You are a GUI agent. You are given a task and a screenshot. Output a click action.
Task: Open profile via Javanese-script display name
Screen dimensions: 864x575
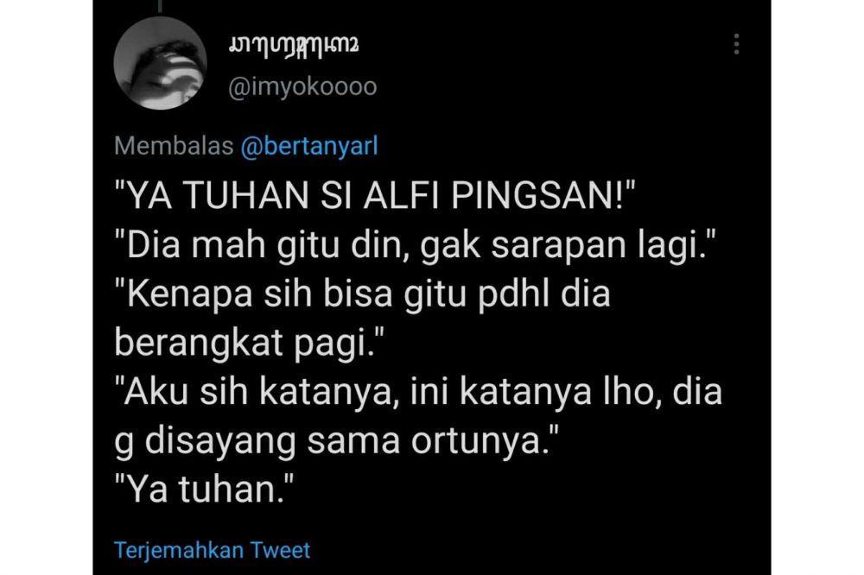coord(294,45)
